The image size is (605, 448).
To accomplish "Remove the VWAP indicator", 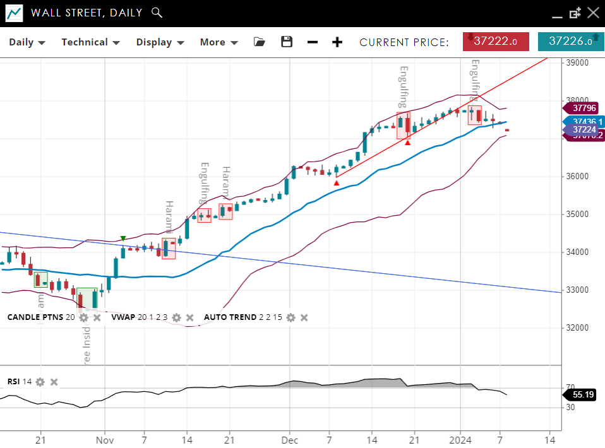I will (190, 317).
